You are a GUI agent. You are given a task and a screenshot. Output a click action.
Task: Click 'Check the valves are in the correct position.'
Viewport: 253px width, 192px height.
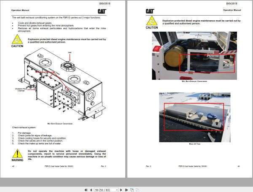[x=40, y=141]
